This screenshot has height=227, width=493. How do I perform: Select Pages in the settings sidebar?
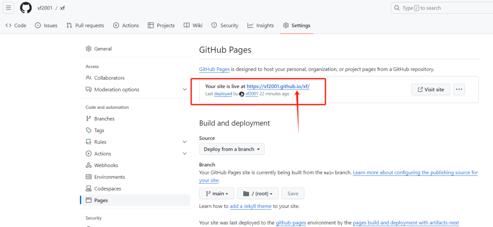click(137, 200)
